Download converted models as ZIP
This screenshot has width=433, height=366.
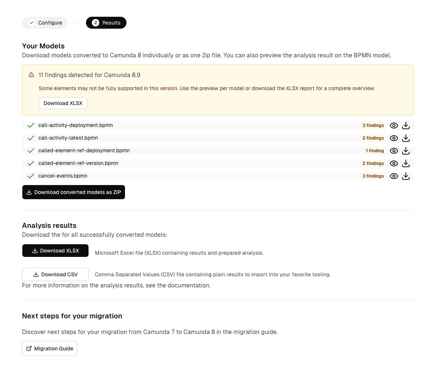tap(73, 192)
